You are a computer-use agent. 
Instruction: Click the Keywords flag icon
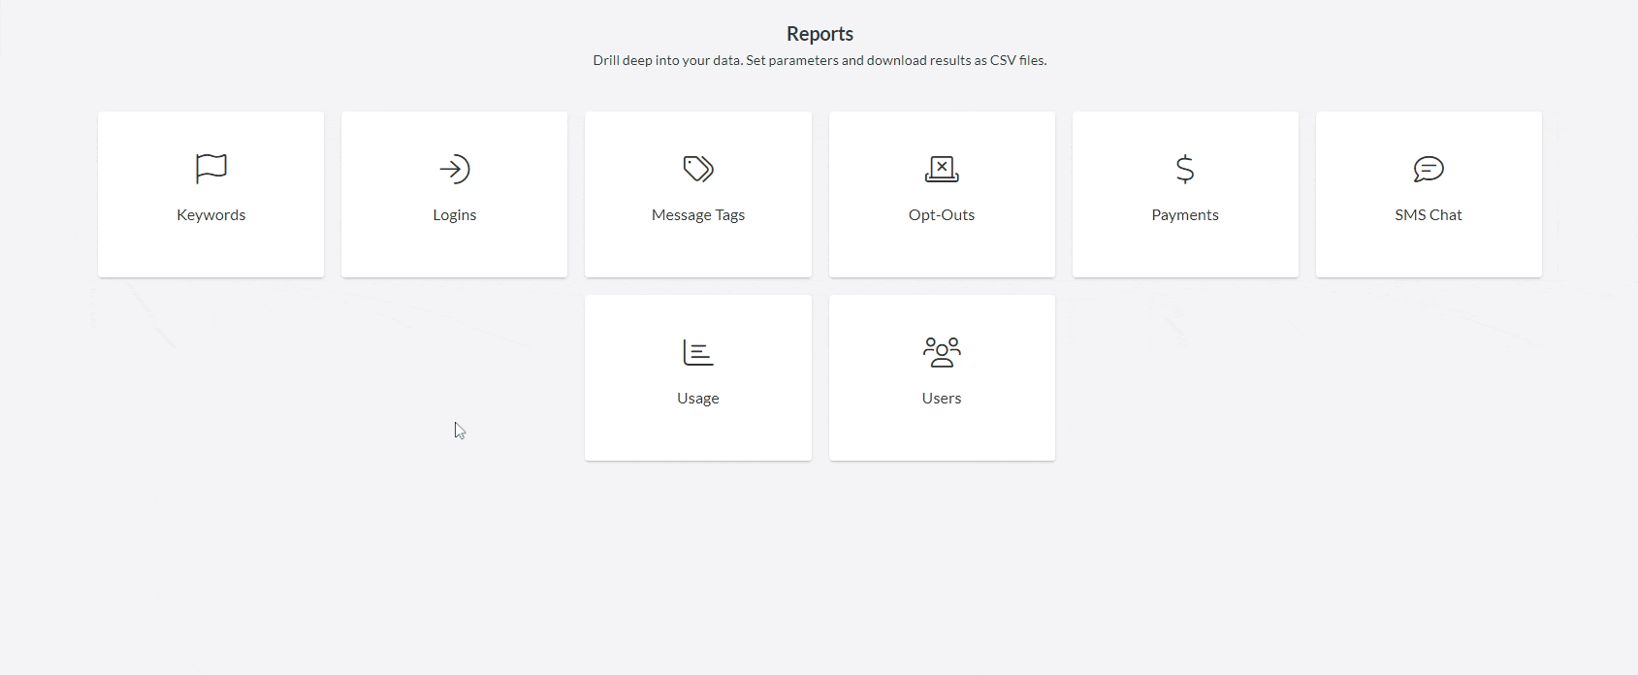(x=210, y=169)
